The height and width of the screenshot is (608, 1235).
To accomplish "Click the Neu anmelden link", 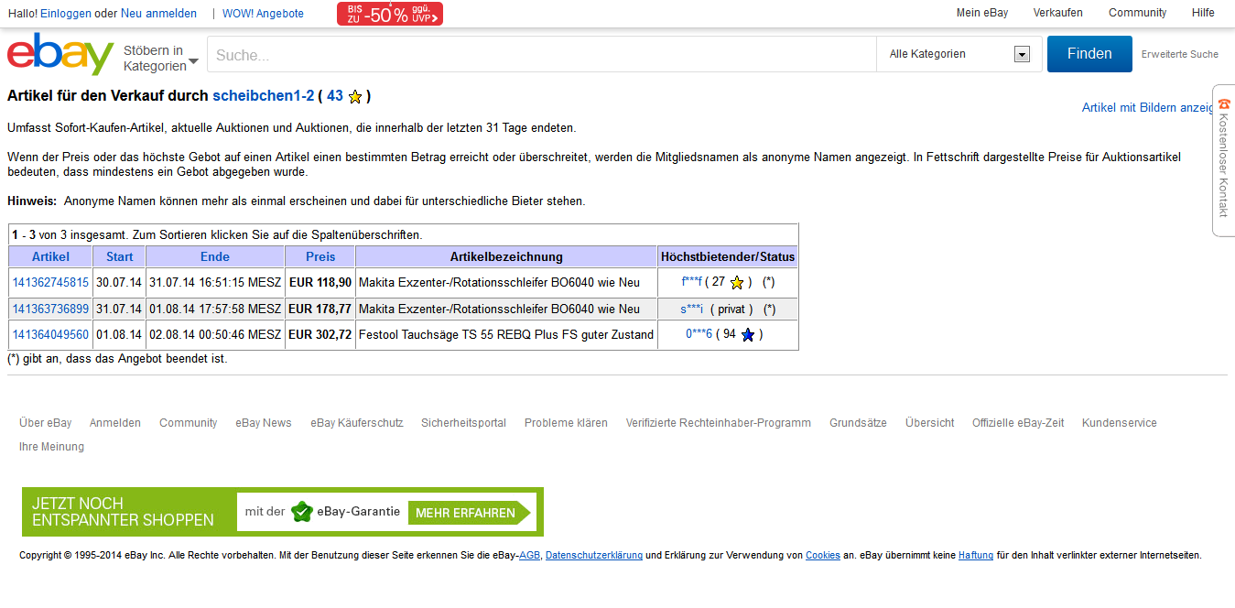I will point(158,14).
